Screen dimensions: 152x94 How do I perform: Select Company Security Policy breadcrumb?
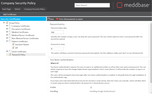coord(34,9)
